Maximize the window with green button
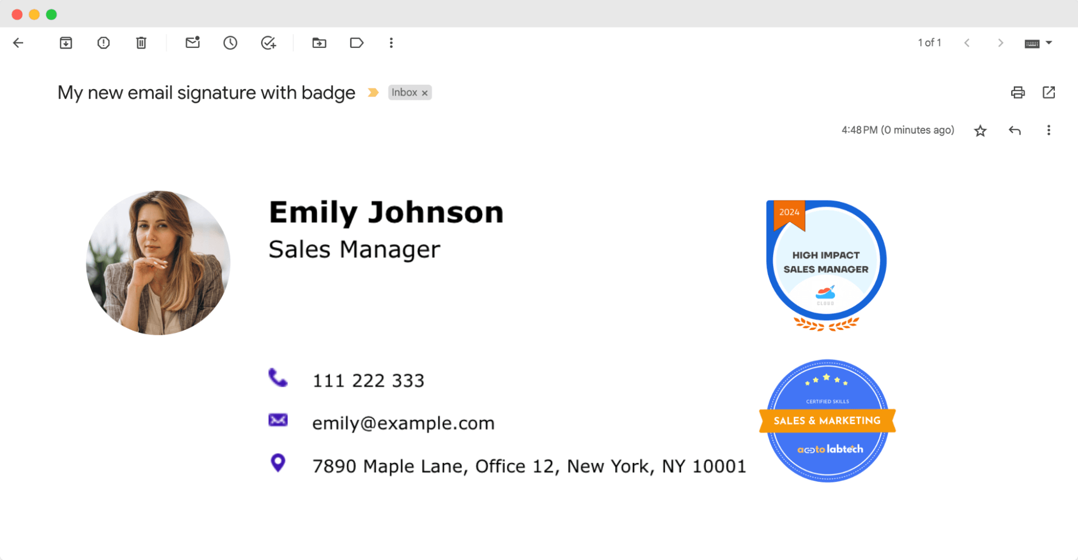Screen dimensions: 1078x560 (x=51, y=15)
